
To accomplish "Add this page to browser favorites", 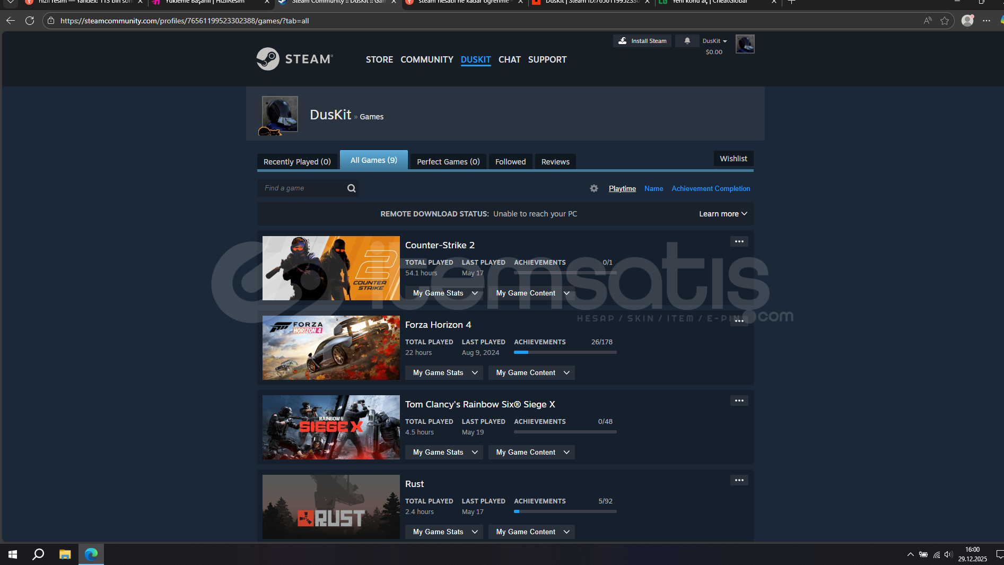I will (x=945, y=21).
